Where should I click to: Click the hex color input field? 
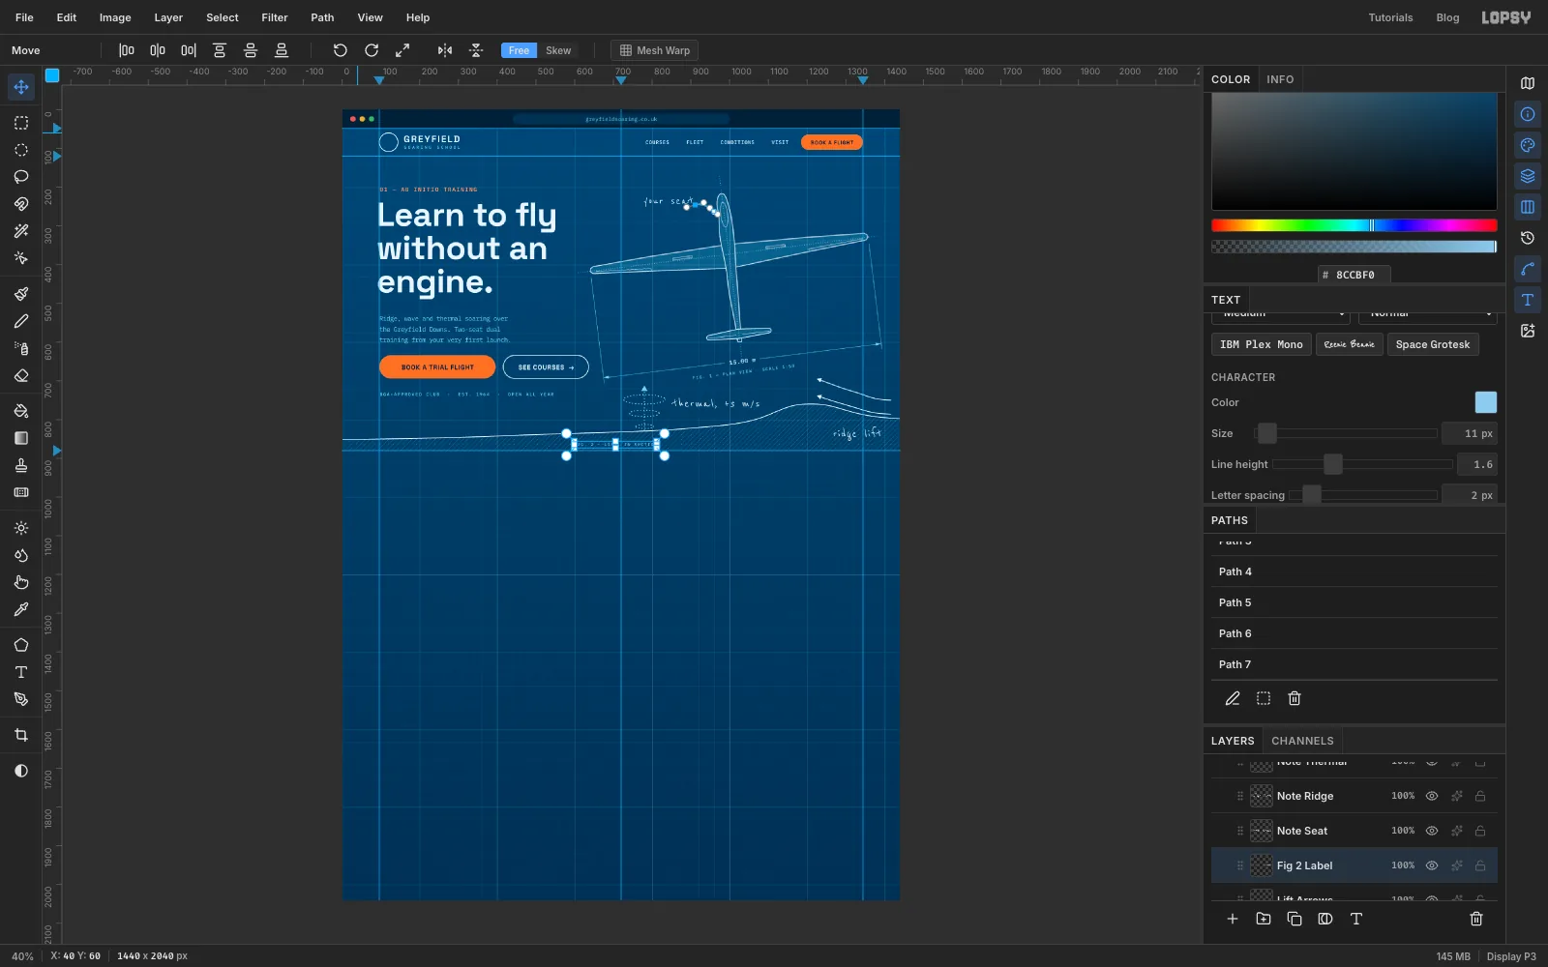1354,275
